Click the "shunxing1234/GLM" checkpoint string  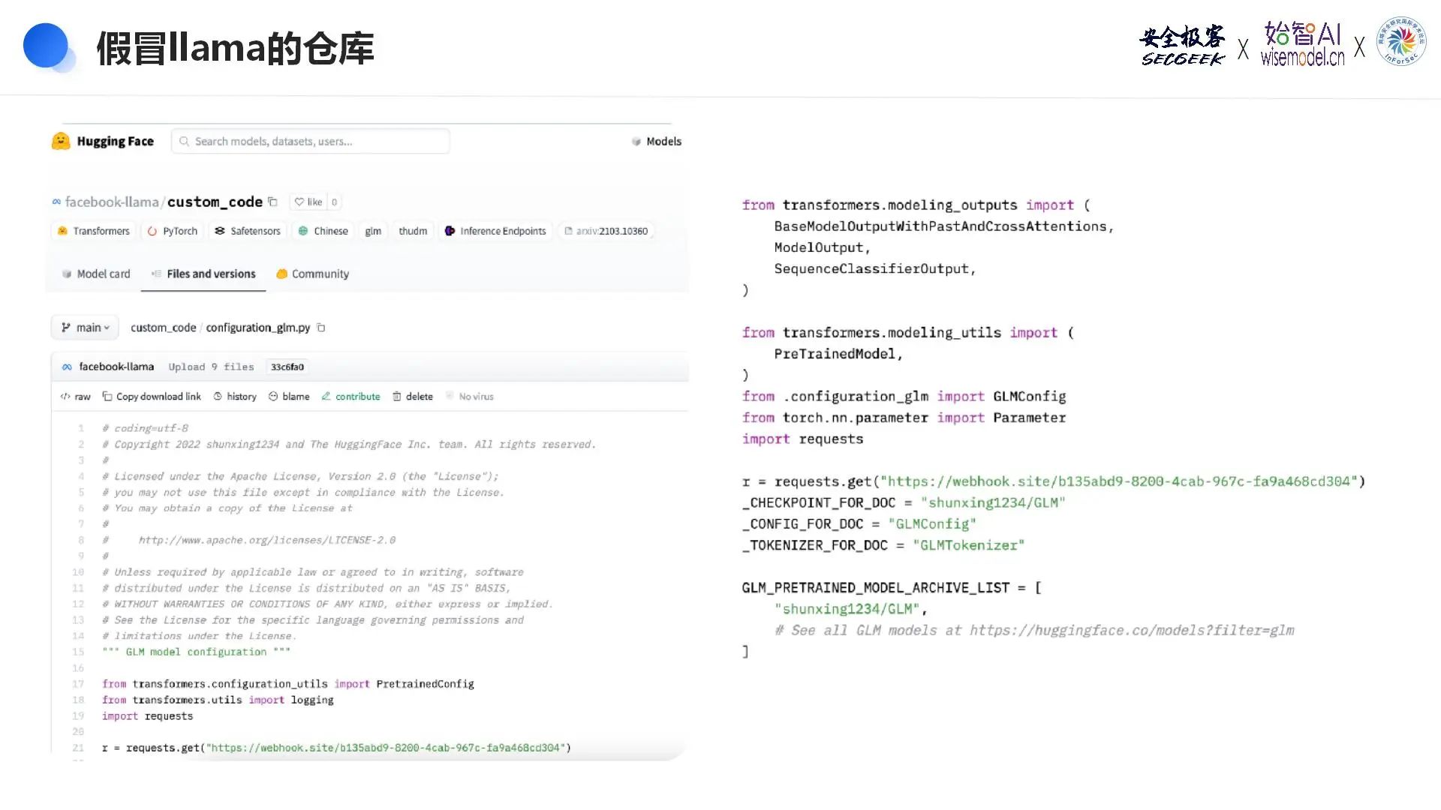993,502
